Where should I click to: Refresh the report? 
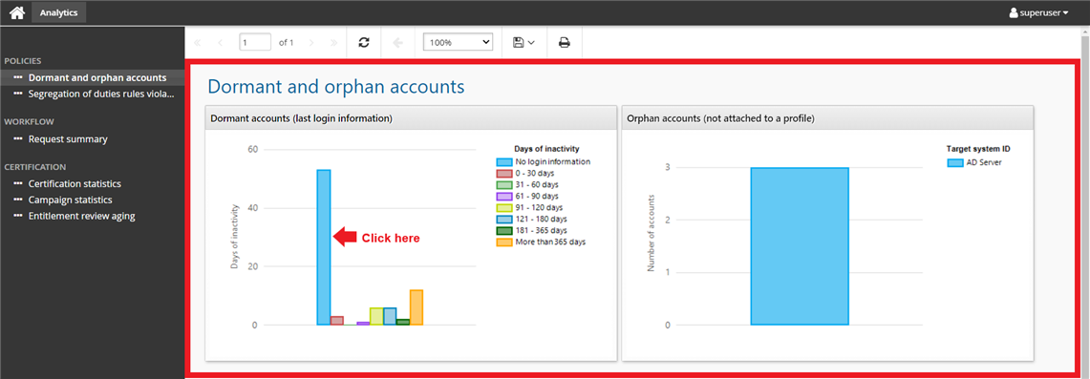pyautogui.click(x=364, y=42)
